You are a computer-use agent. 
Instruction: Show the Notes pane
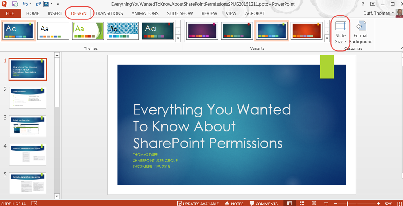pyautogui.click(x=234, y=203)
